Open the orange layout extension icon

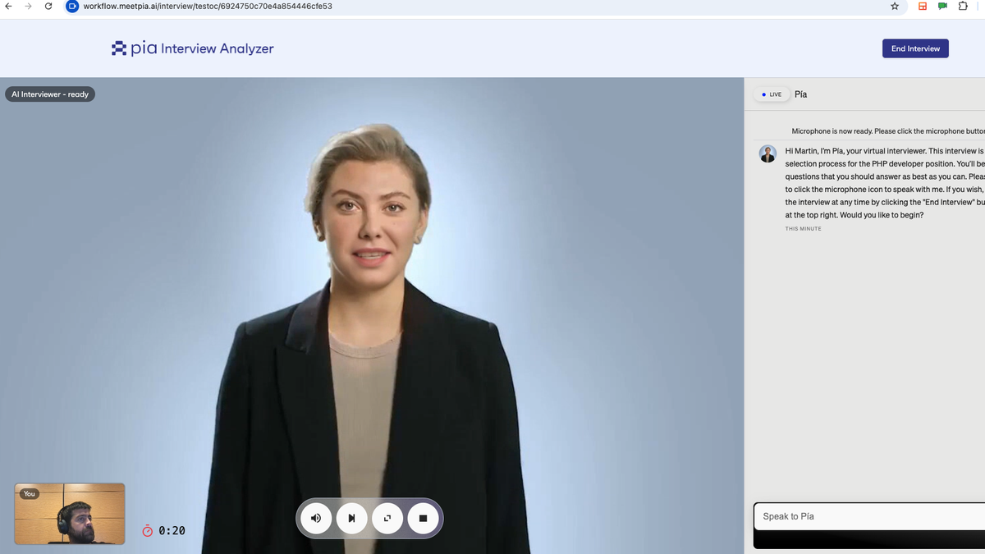[922, 7]
